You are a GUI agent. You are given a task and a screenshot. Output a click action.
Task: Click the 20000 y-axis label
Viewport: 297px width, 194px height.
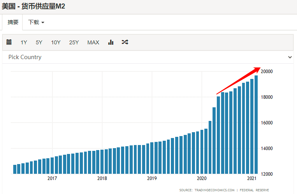click(267, 72)
